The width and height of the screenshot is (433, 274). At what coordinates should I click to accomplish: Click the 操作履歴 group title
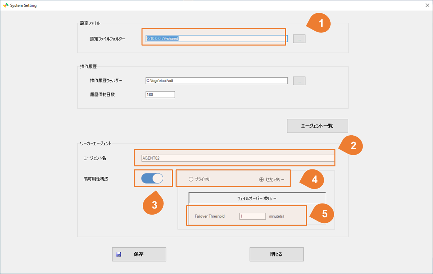coord(88,66)
